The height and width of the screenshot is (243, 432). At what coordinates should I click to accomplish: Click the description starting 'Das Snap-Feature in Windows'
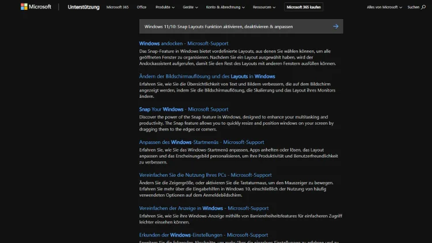click(x=237, y=58)
